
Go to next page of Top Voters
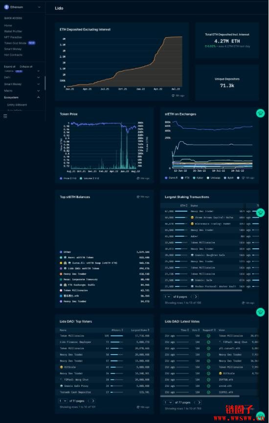coord(93,401)
